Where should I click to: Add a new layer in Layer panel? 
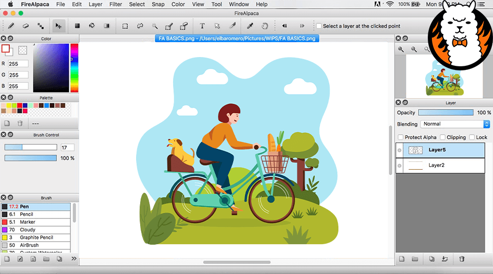coord(402,259)
